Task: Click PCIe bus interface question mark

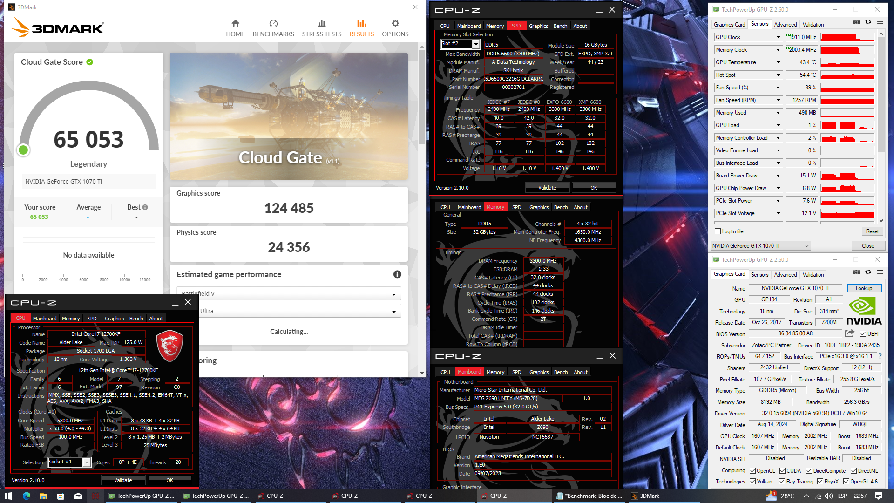Action: click(880, 356)
